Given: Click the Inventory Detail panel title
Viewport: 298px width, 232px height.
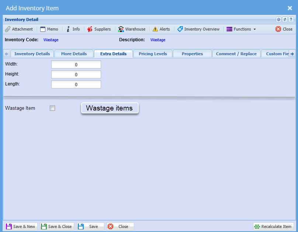Looking at the screenshot, I should point(21,20).
